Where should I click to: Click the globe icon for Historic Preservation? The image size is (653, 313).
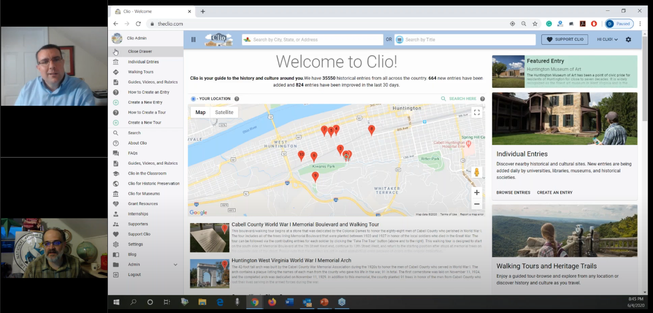[x=116, y=184]
